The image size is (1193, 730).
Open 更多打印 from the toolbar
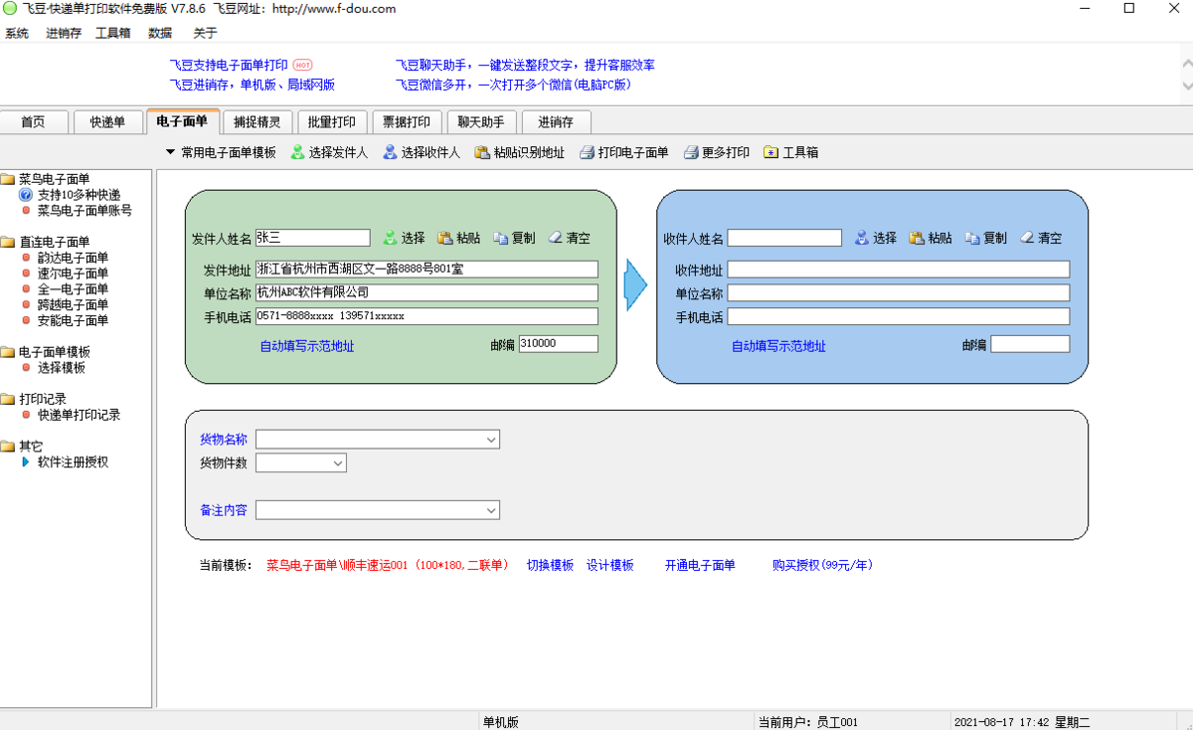pos(691,153)
